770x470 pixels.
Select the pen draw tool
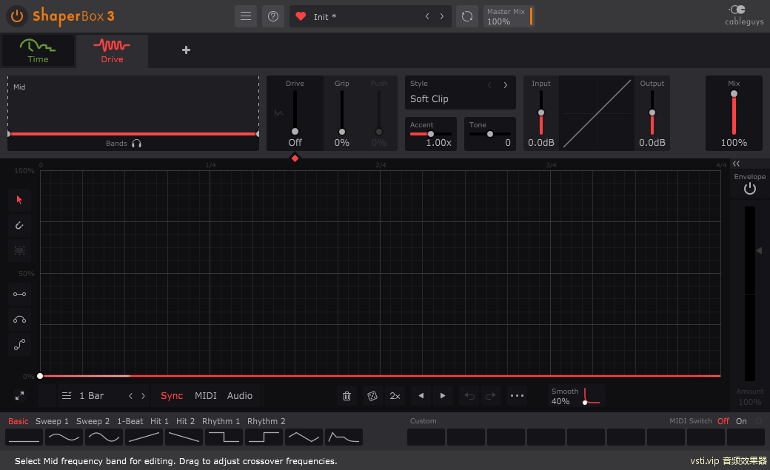coord(20,226)
